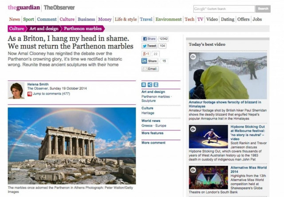Open Helena Smith author link
The image size is (284, 197).
tap(38, 84)
